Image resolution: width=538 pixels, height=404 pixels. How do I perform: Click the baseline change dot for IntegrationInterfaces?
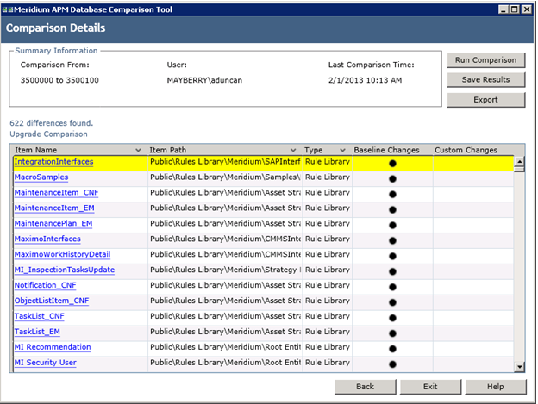click(392, 164)
